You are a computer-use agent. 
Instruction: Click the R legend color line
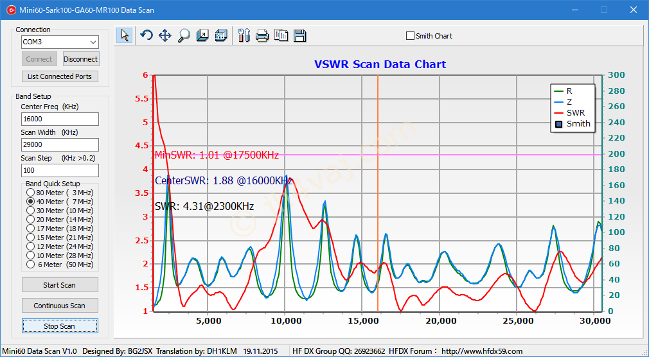click(x=559, y=91)
